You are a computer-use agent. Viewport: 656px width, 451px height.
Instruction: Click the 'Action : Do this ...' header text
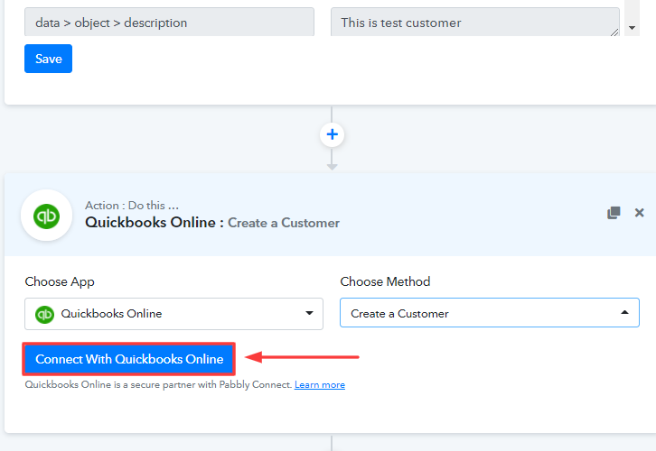tap(132, 205)
